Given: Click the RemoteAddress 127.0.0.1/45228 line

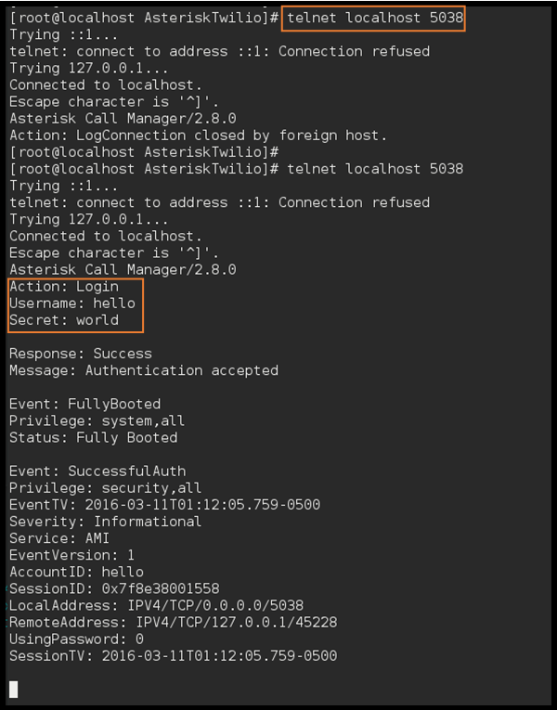Looking at the screenshot, I should tap(174, 622).
